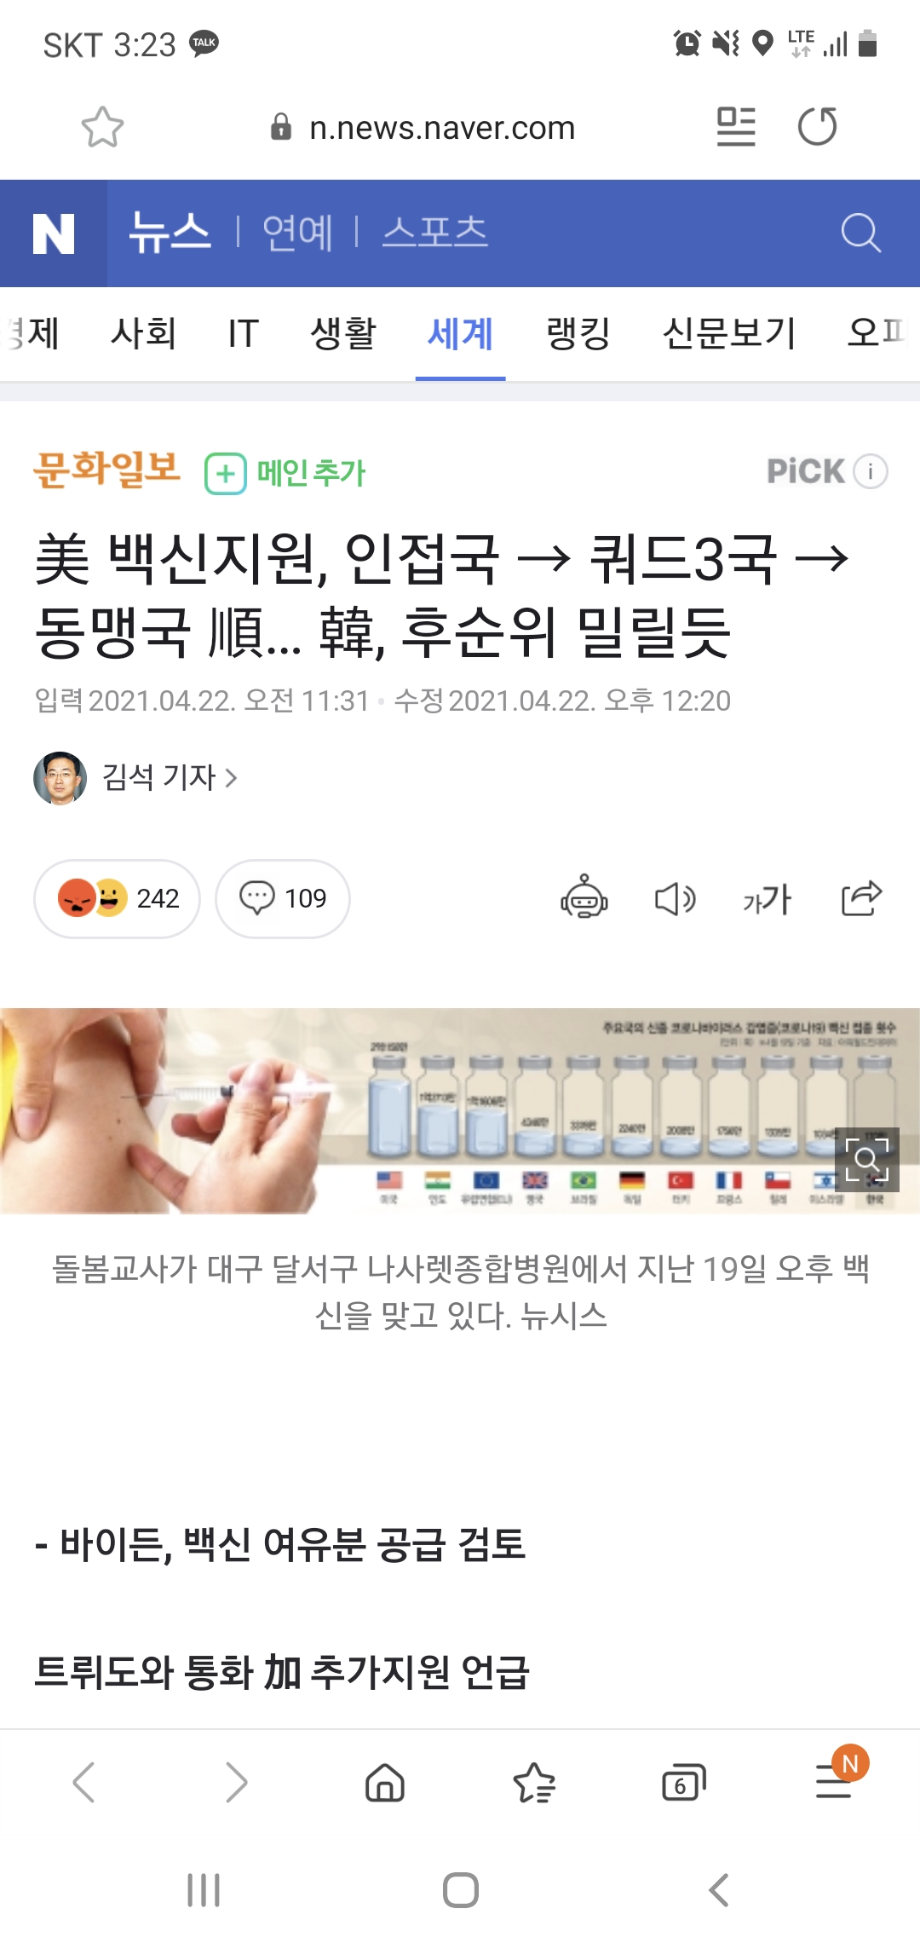Share the article via share icon

862,897
